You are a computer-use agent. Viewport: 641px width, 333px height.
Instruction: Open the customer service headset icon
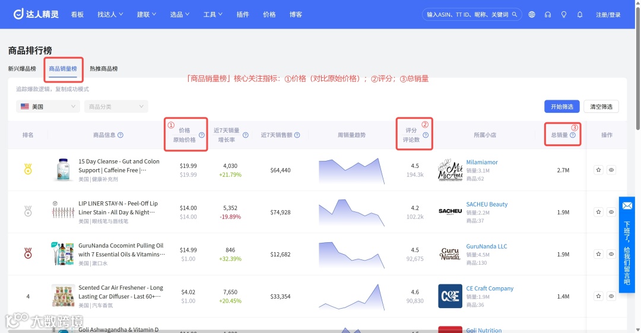click(x=548, y=14)
